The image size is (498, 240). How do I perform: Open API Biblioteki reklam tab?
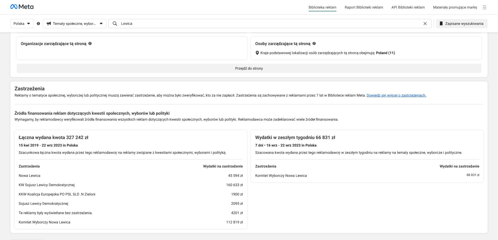pyautogui.click(x=408, y=7)
